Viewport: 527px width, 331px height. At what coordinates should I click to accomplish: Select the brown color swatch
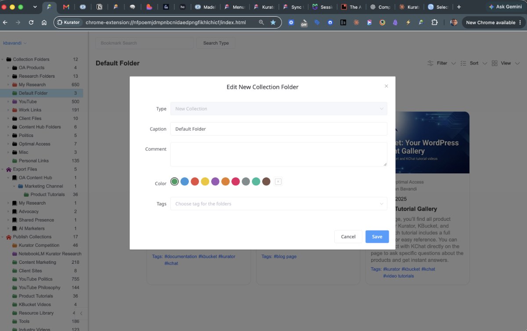[x=266, y=181]
